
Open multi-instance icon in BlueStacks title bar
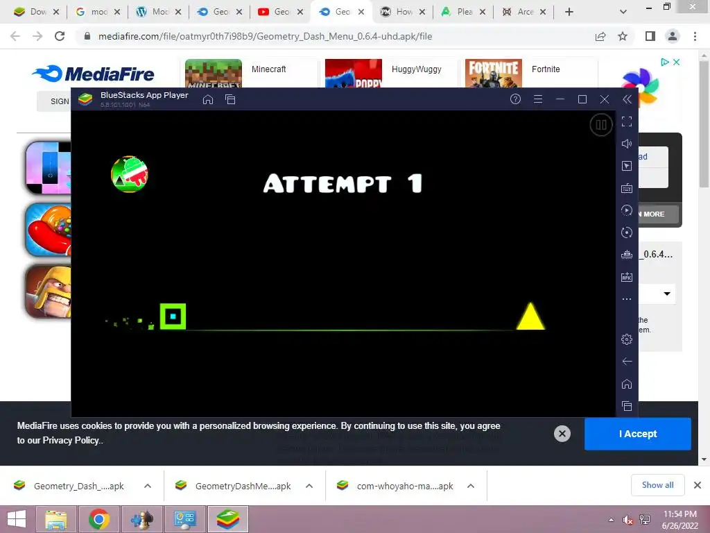[x=230, y=99]
